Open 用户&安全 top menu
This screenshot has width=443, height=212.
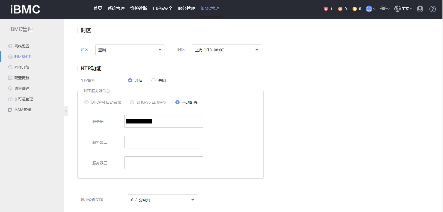coord(163,8)
